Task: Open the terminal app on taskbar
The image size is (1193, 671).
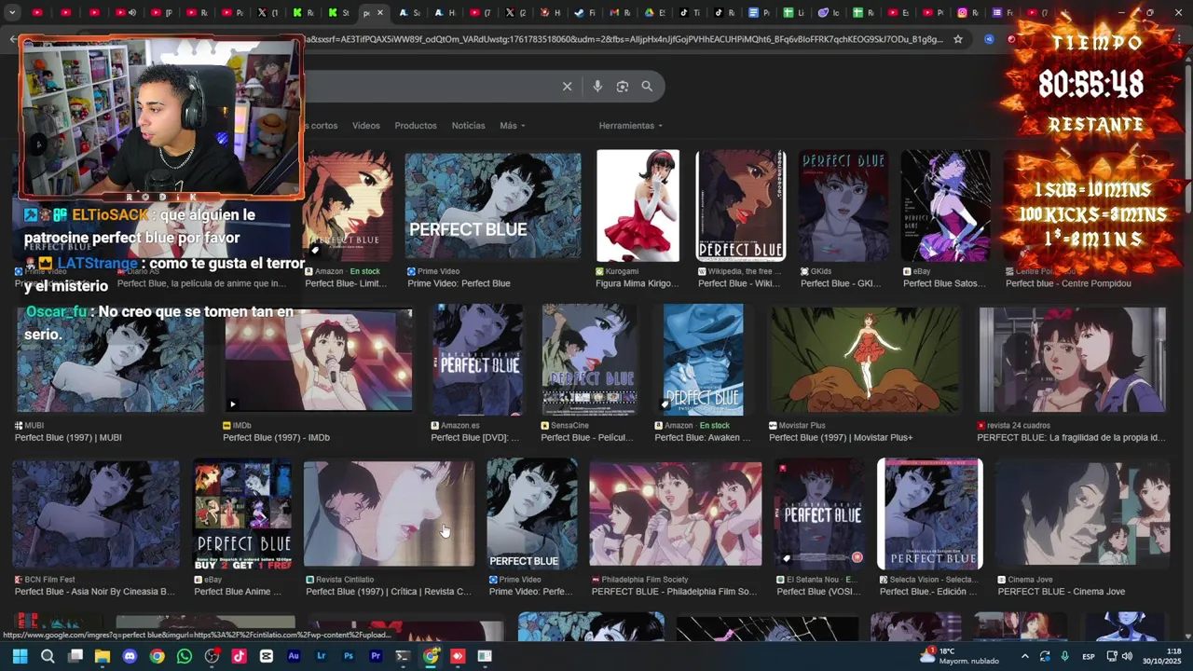Action: click(403, 656)
